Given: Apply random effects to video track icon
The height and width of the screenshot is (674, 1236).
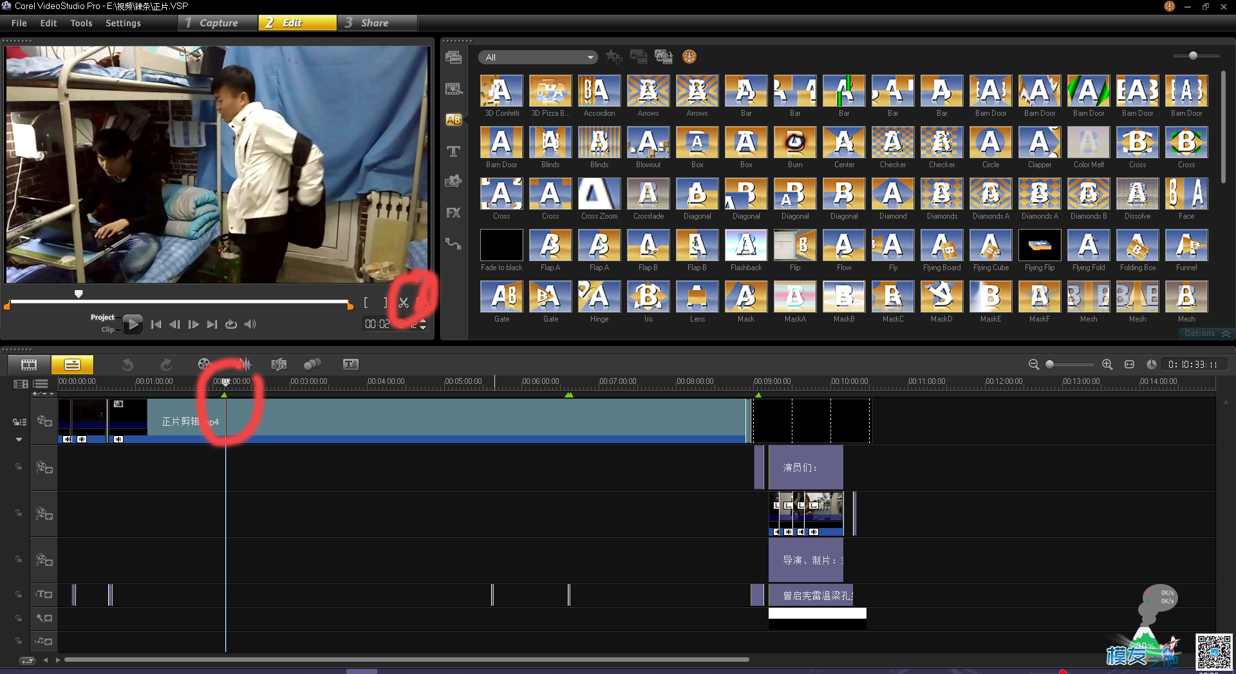Looking at the screenshot, I should point(664,57).
